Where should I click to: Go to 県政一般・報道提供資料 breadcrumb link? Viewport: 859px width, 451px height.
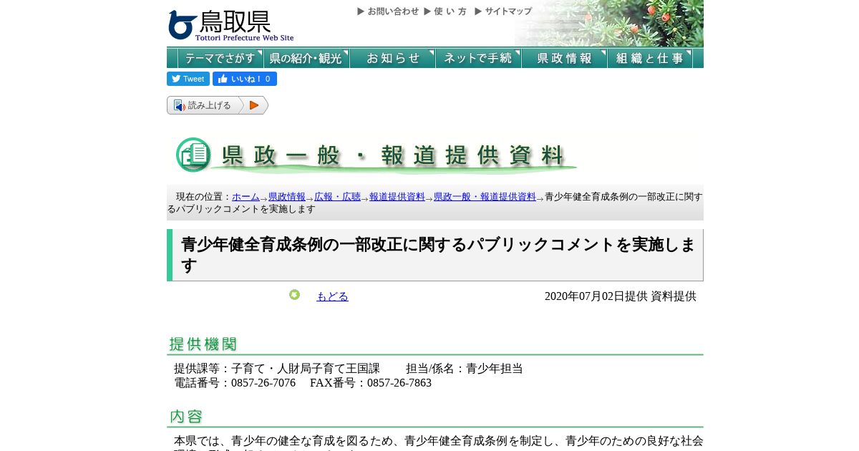point(485,197)
